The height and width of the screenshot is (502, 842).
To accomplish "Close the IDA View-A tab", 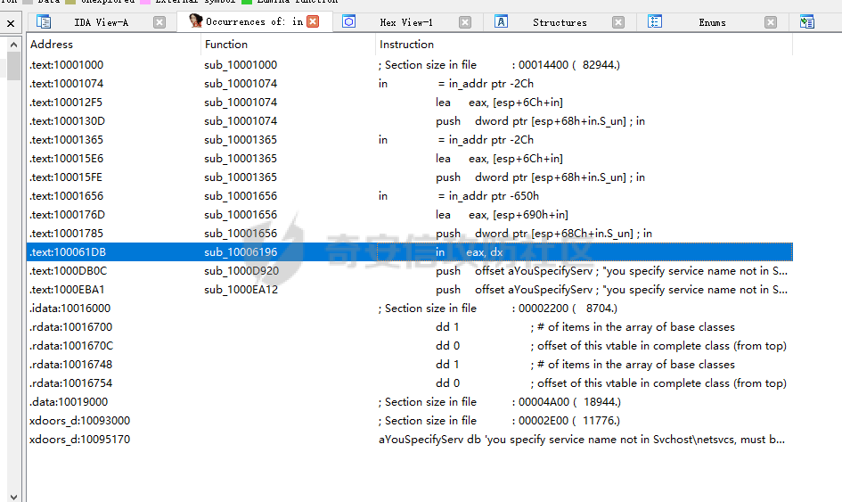I will pos(159,22).
